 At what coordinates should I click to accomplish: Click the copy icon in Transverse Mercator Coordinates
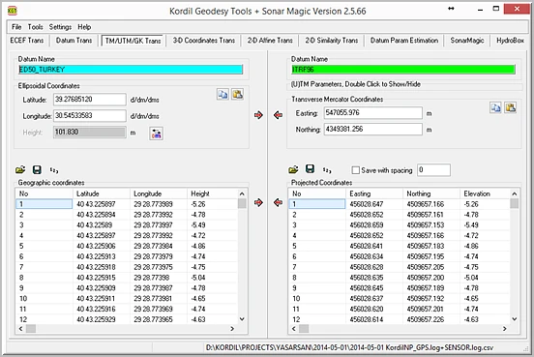click(x=495, y=108)
